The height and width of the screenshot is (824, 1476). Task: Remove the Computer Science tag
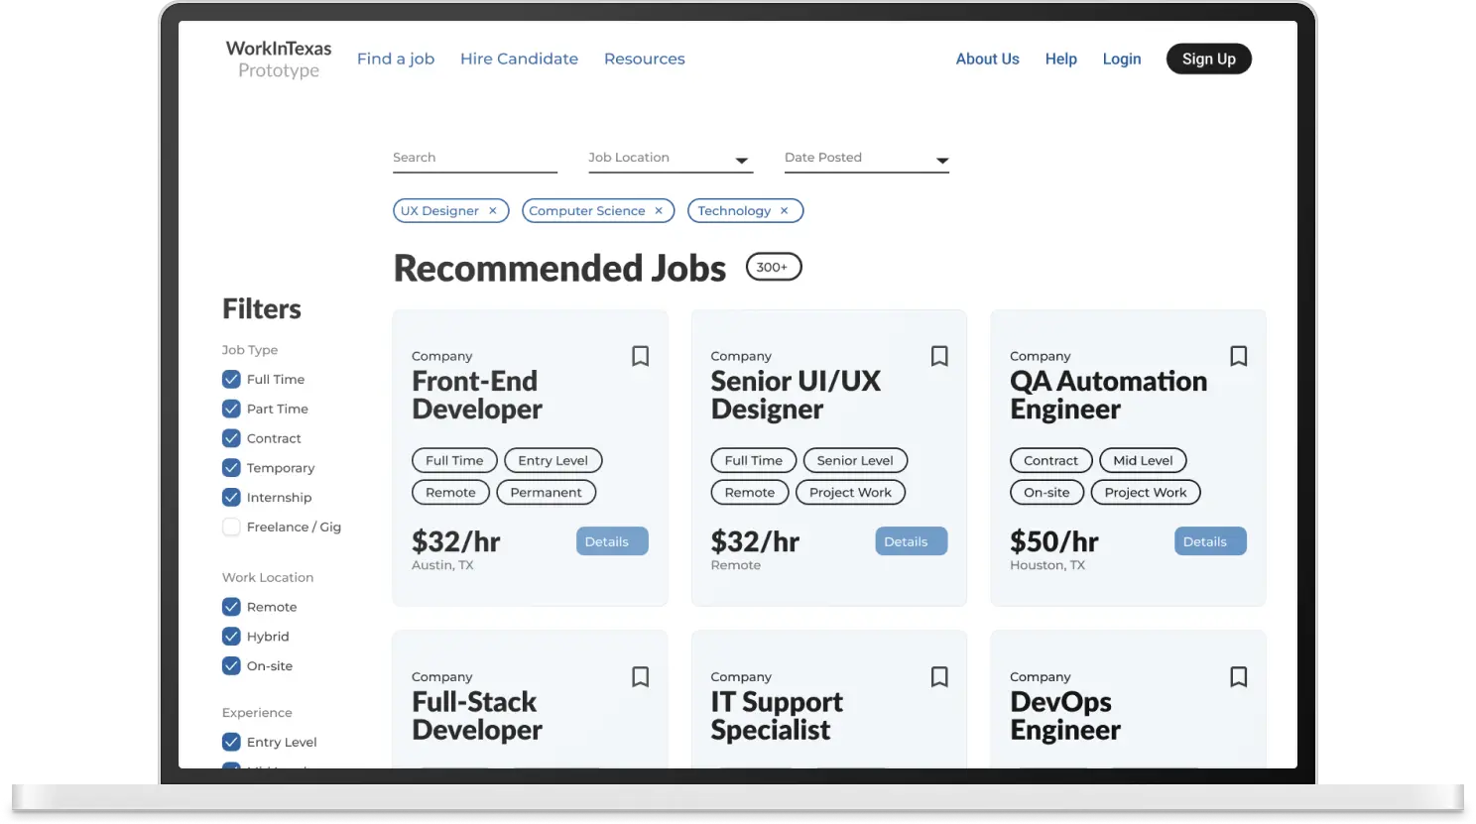[x=659, y=211]
